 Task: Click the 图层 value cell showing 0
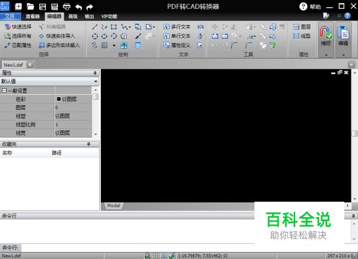(73, 107)
